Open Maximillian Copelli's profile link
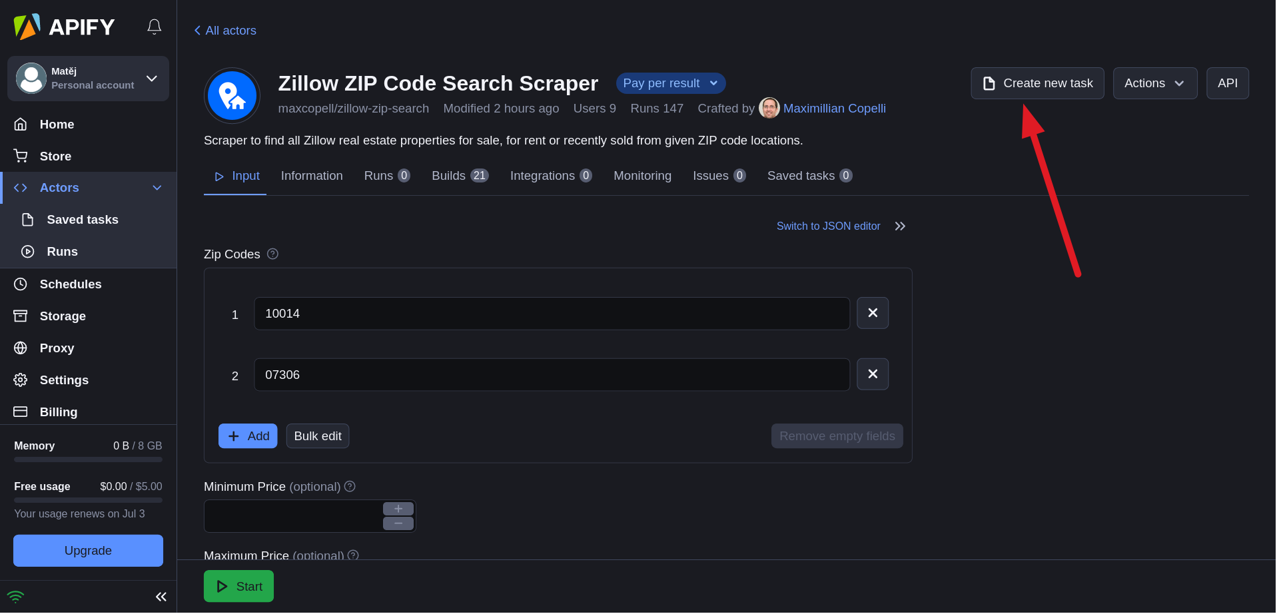This screenshot has width=1279, height=614. pyautogui.click(x=835, y=109)
